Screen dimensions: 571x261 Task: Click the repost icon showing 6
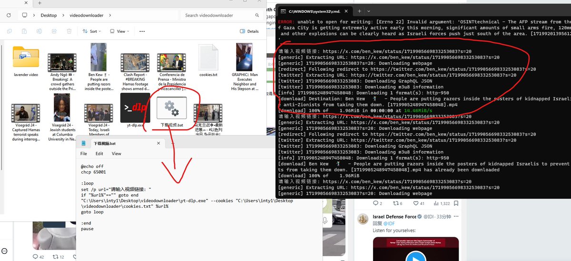click(x=396, y=203)
